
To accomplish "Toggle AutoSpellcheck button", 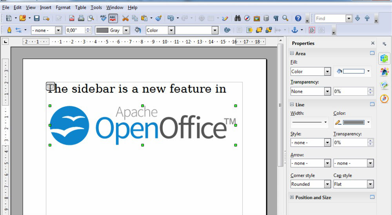I will (113, 18).
